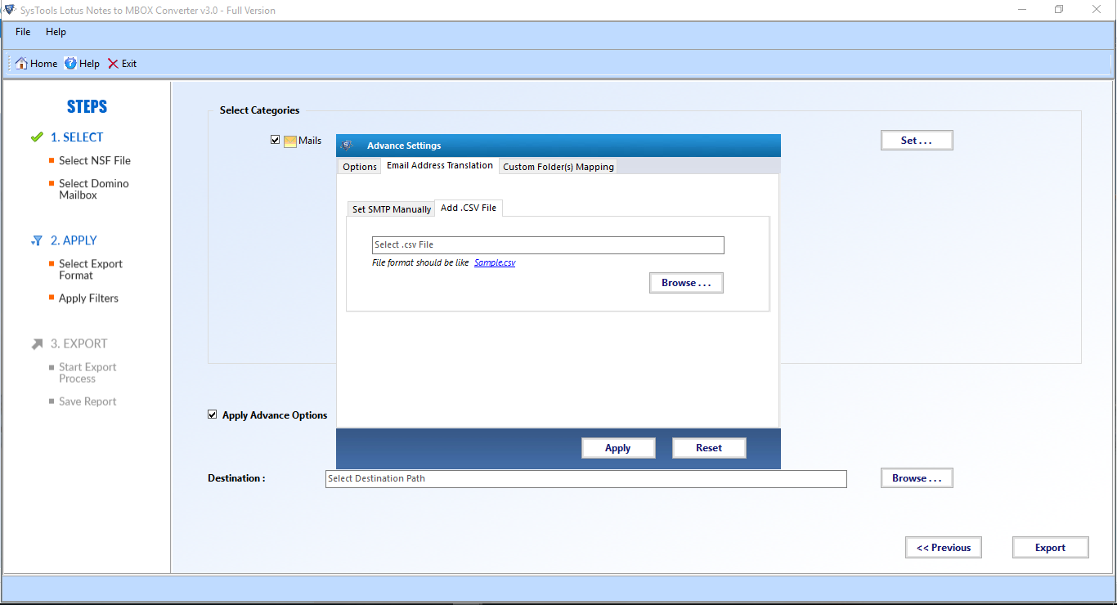Click the Save Report step
This screenshot has width=1117, height=605.
[x=87, y=401]
